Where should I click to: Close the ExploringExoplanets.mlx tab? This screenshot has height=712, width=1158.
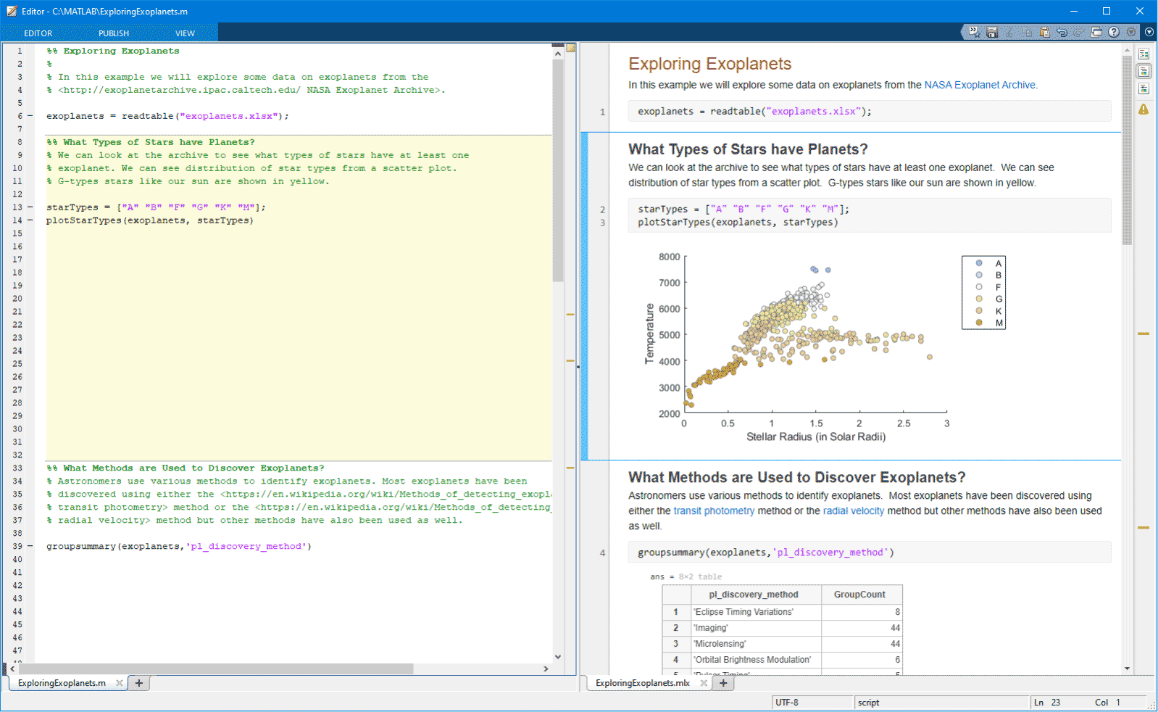[x=704, y=683]
